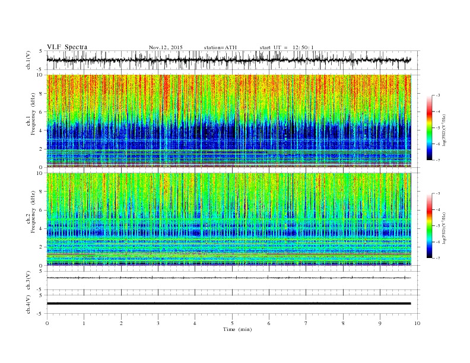Click the "2" kHz tick on ch.1 spectrogram axis
The width and height of the screenshot is (470, 363).
click(42, 149)
